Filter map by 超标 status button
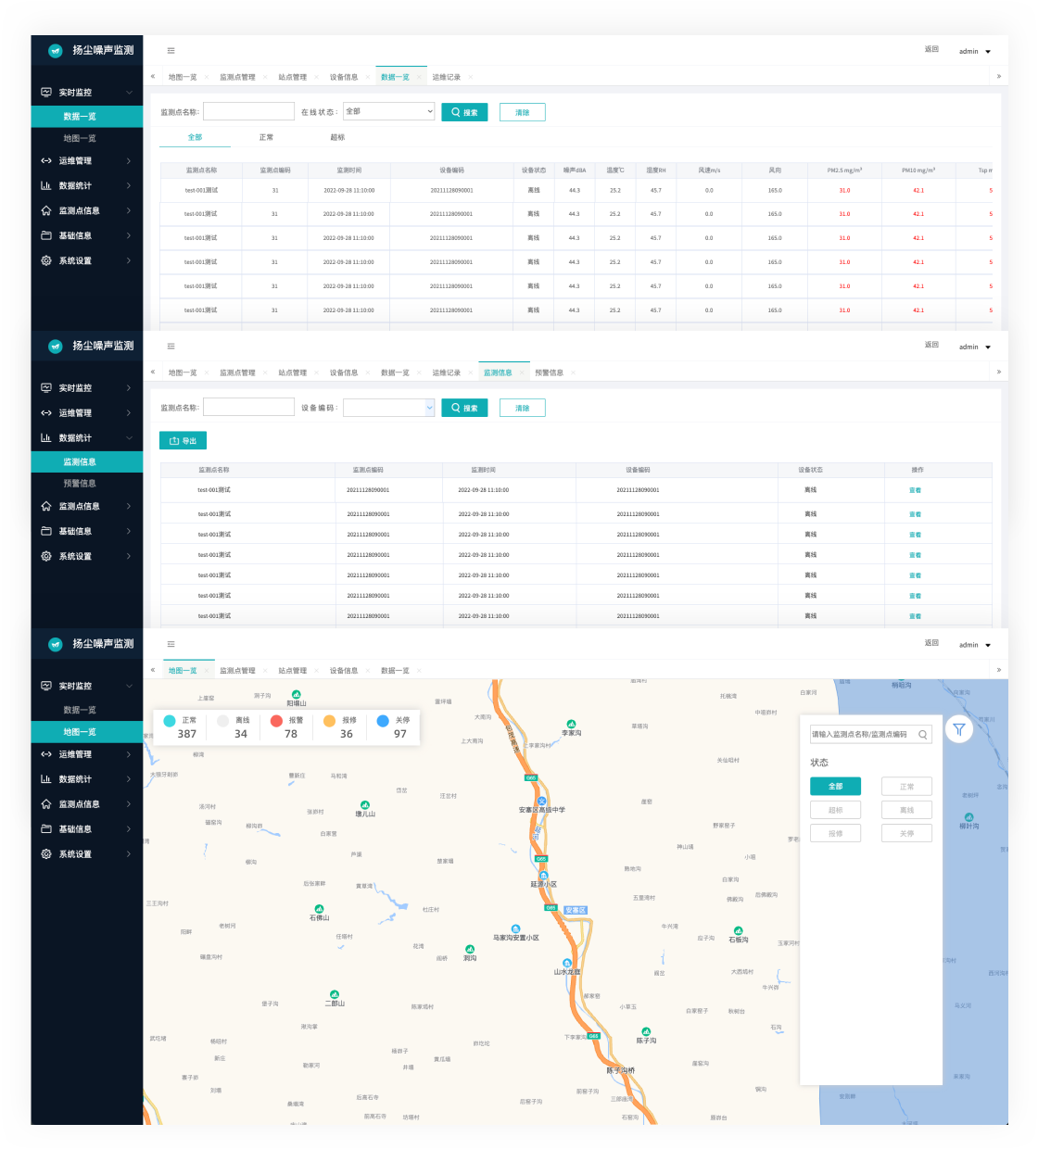The width and height of the screenshot is (1038, 1149). 836,810
